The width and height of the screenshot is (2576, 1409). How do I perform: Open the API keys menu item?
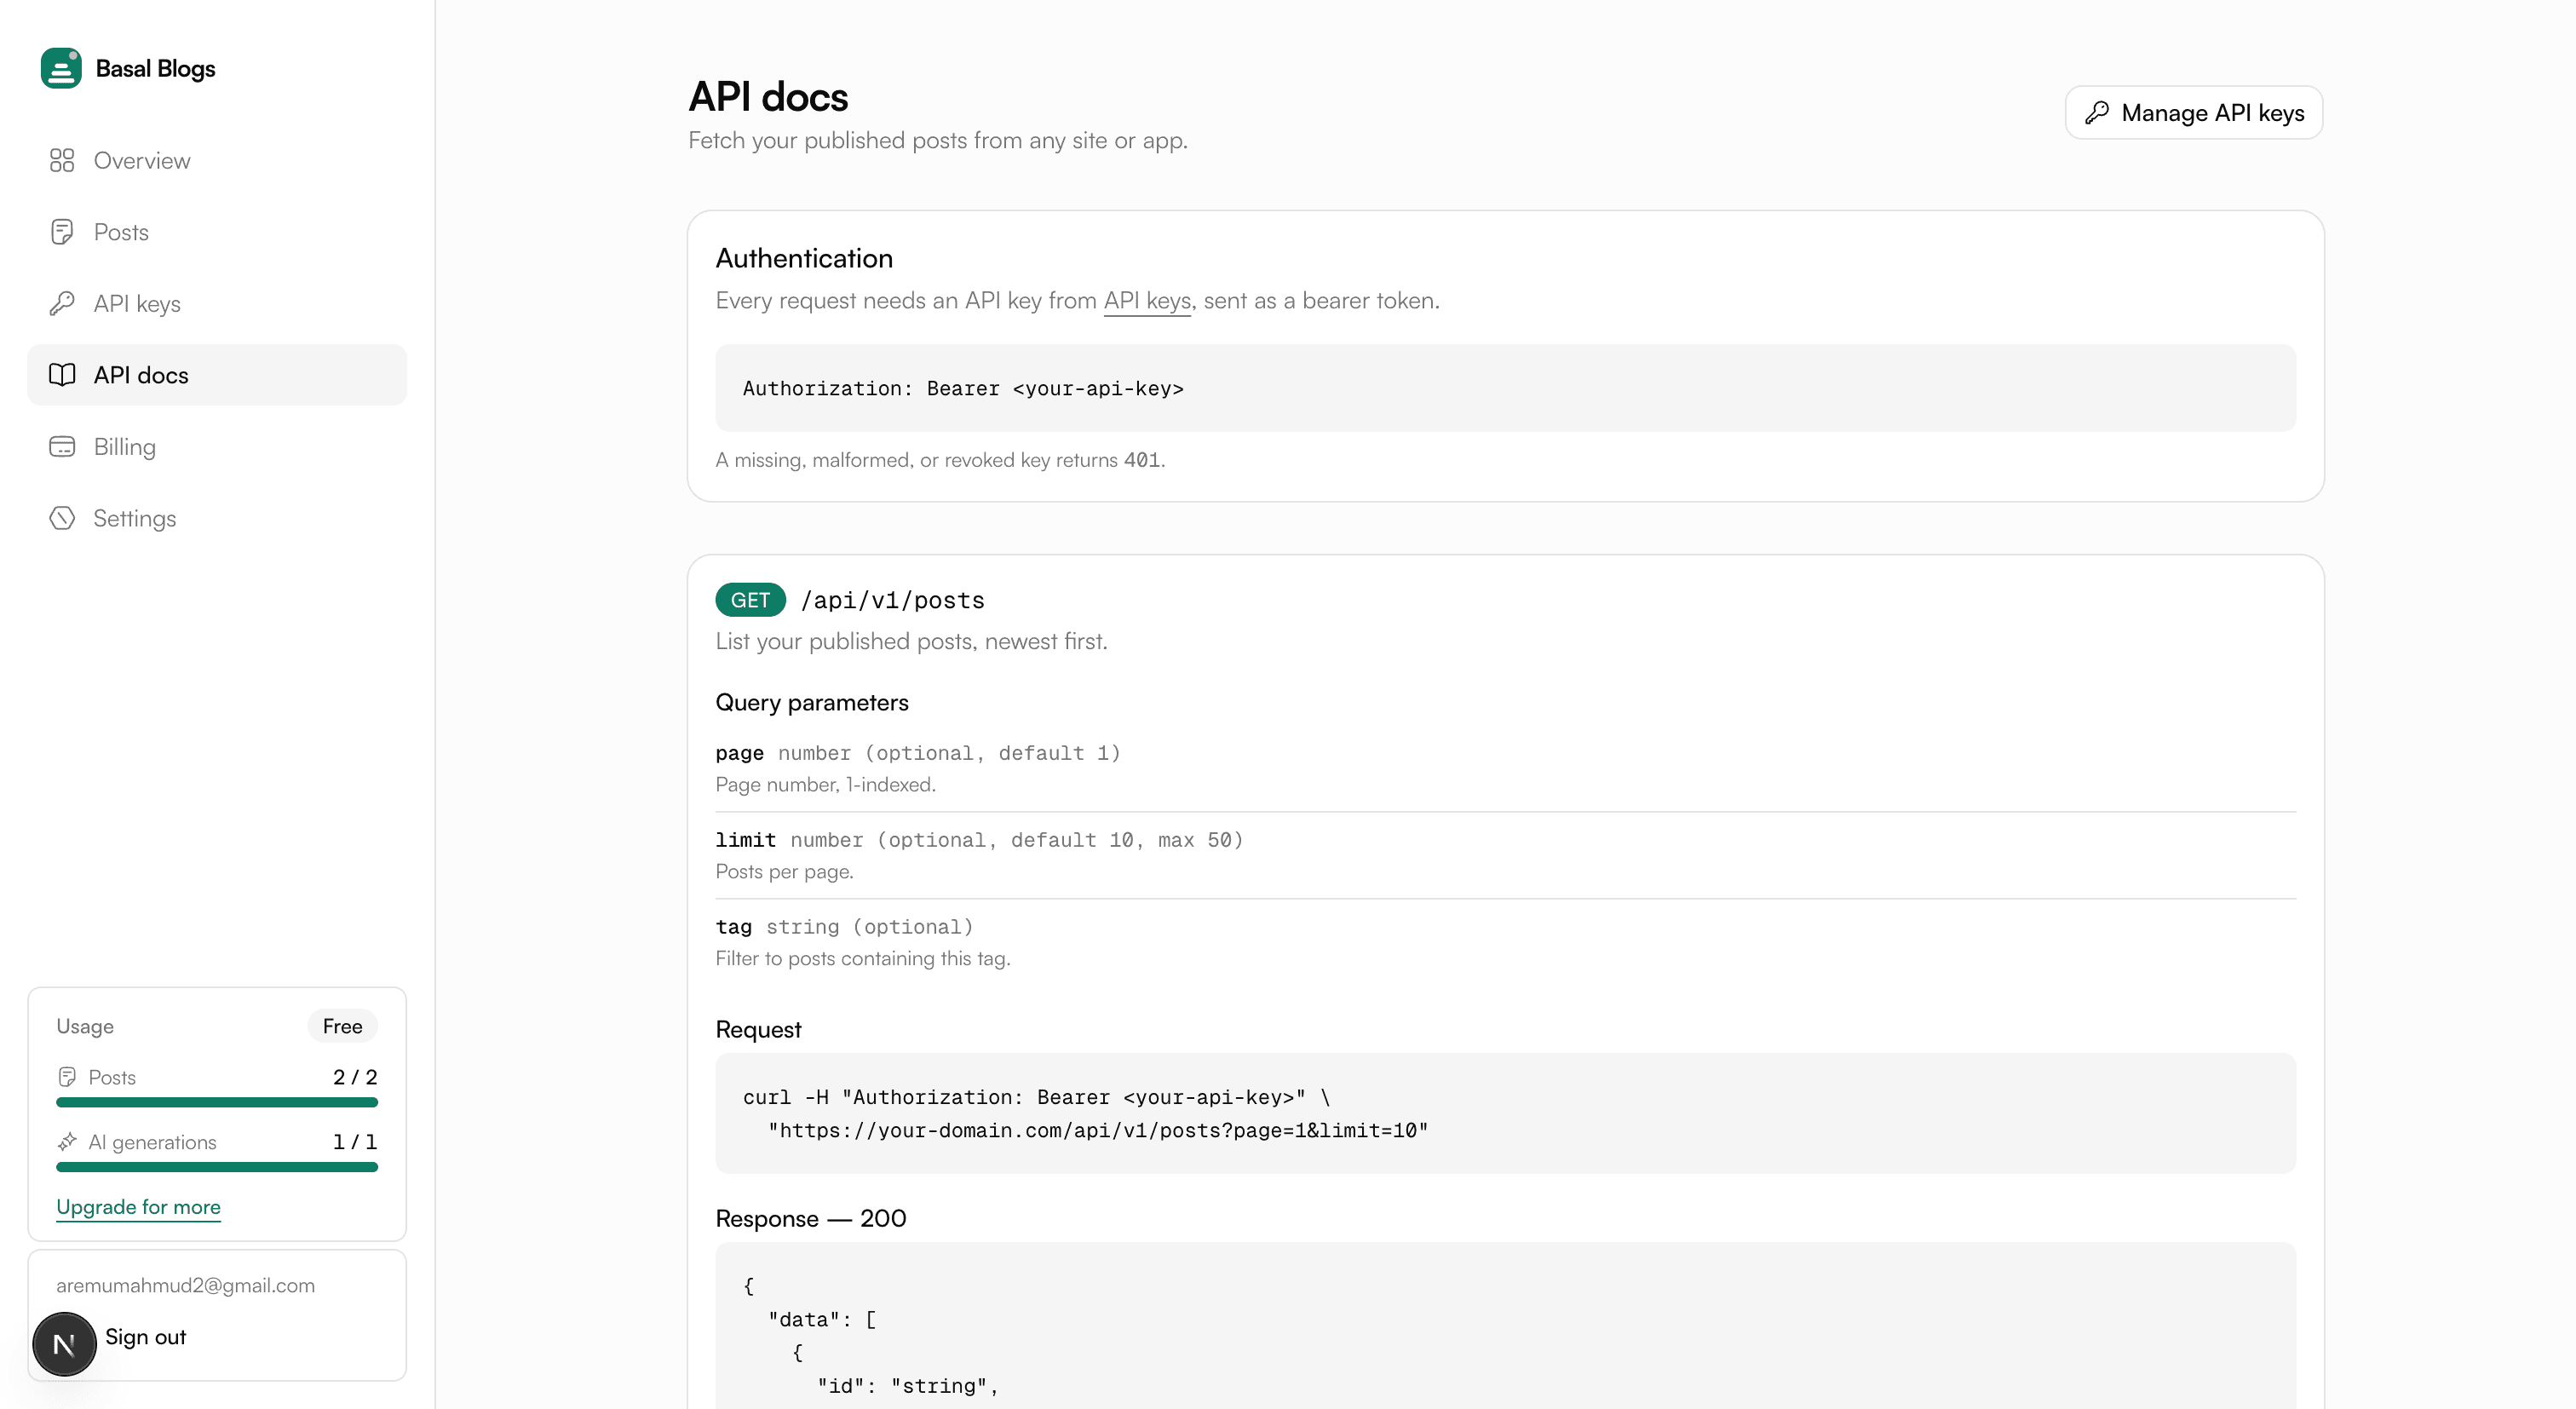coord(217,303)
